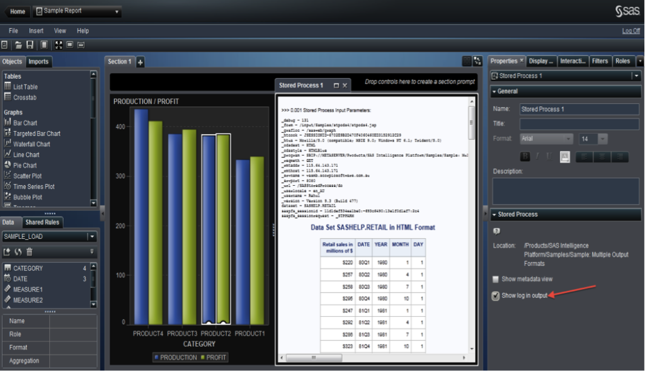Viewport: 645px width, 371px height.
Task: Select Scatter Plot object
Action: click(x=28, y=176)
